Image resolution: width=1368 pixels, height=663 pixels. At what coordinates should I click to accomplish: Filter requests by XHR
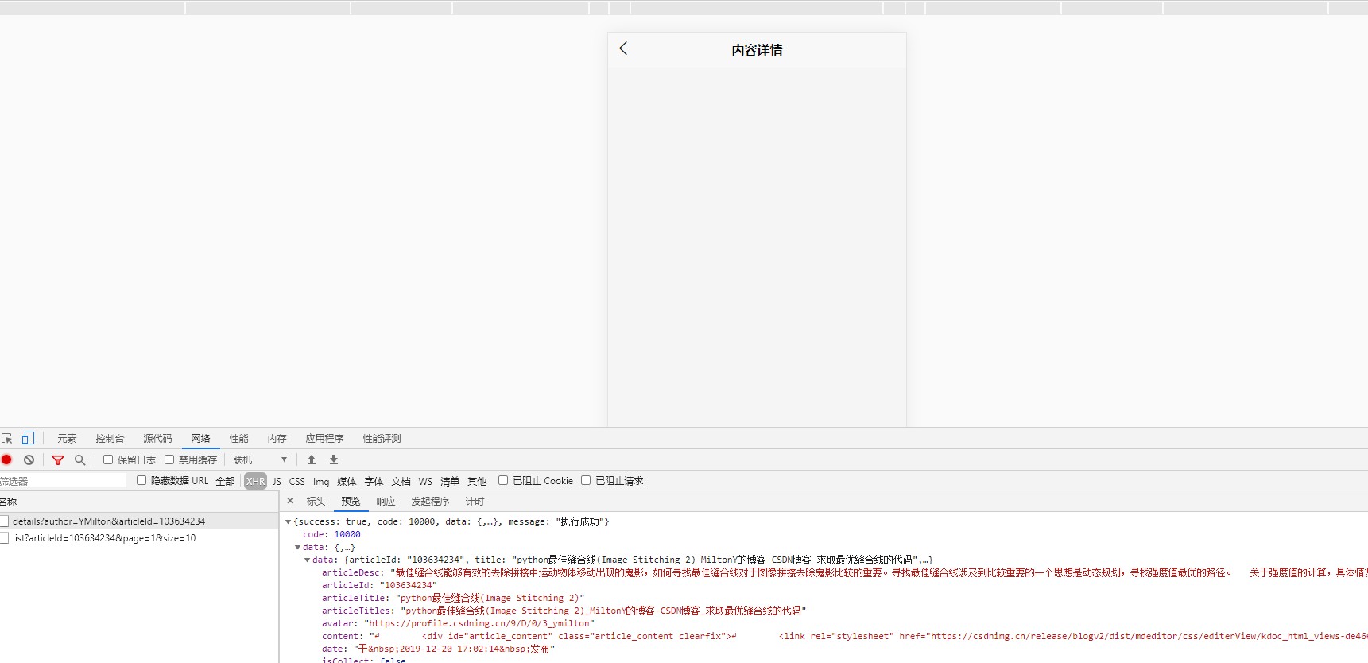255,481
